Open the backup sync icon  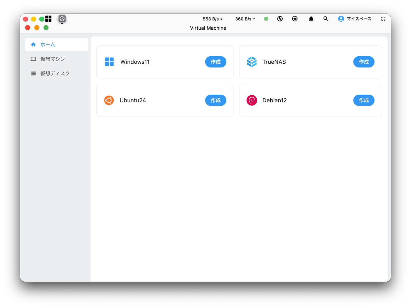[x=295, y=19]
